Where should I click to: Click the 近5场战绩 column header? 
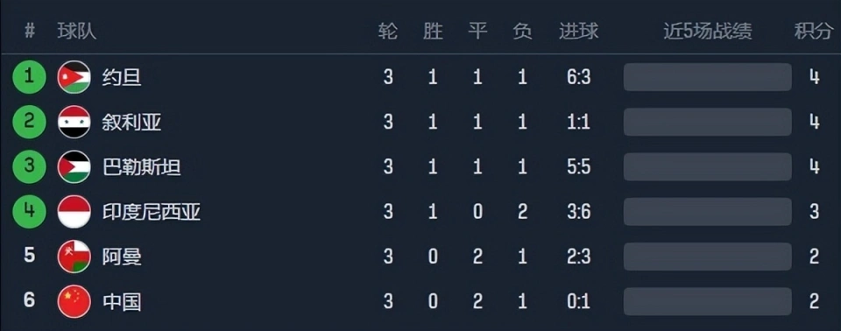[x=708, y=32]
